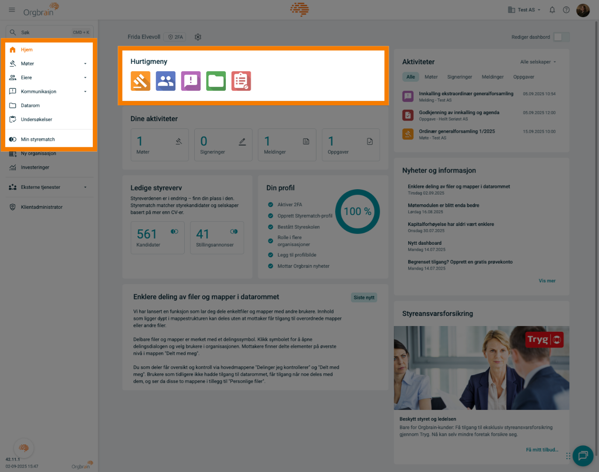Select the Oppgaver activities tab

(524, 77)
